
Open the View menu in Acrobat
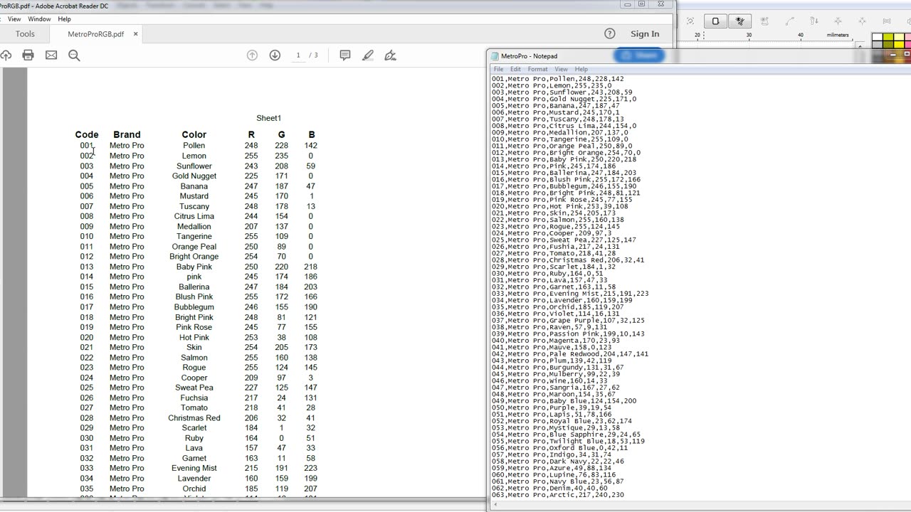click(14, 19)
